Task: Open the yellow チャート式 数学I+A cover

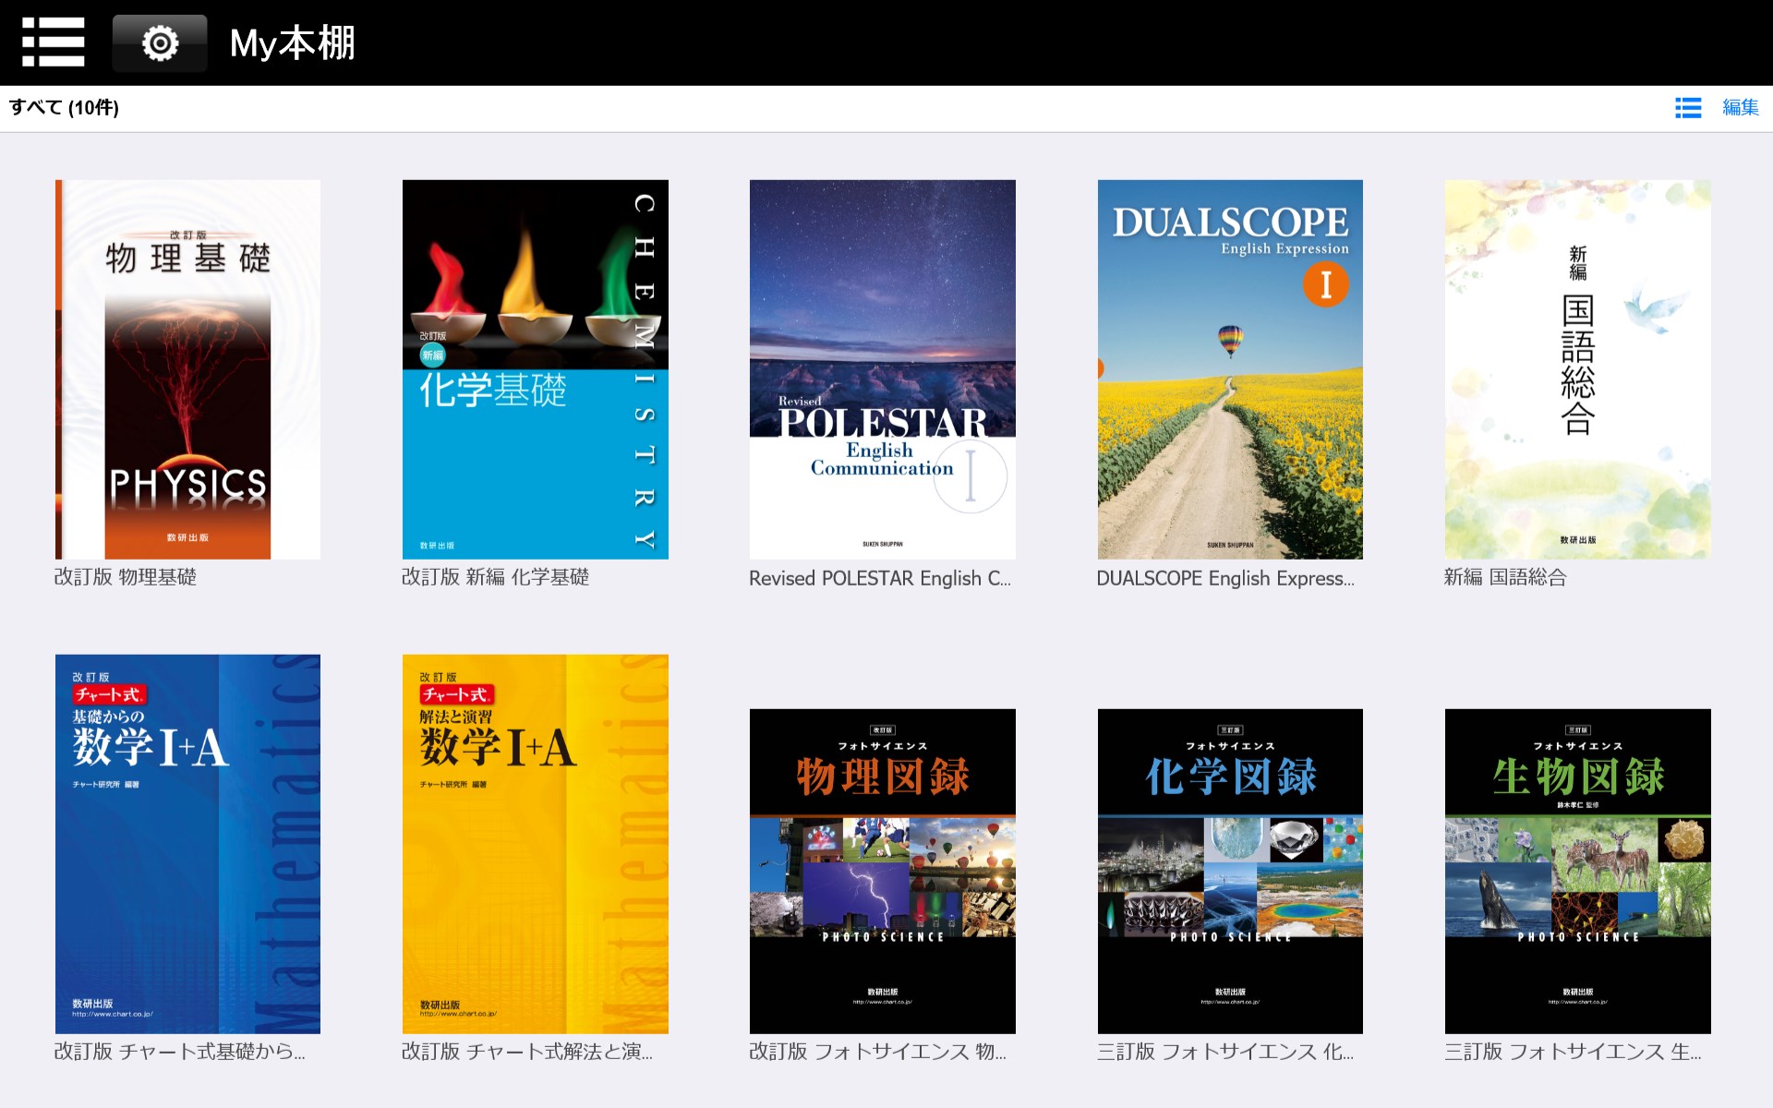Action: click(535, 844)
